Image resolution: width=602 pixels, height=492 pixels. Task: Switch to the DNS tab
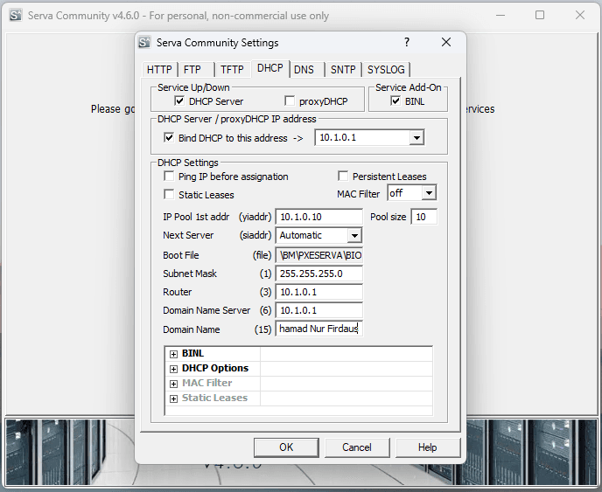tap(304, 70)
